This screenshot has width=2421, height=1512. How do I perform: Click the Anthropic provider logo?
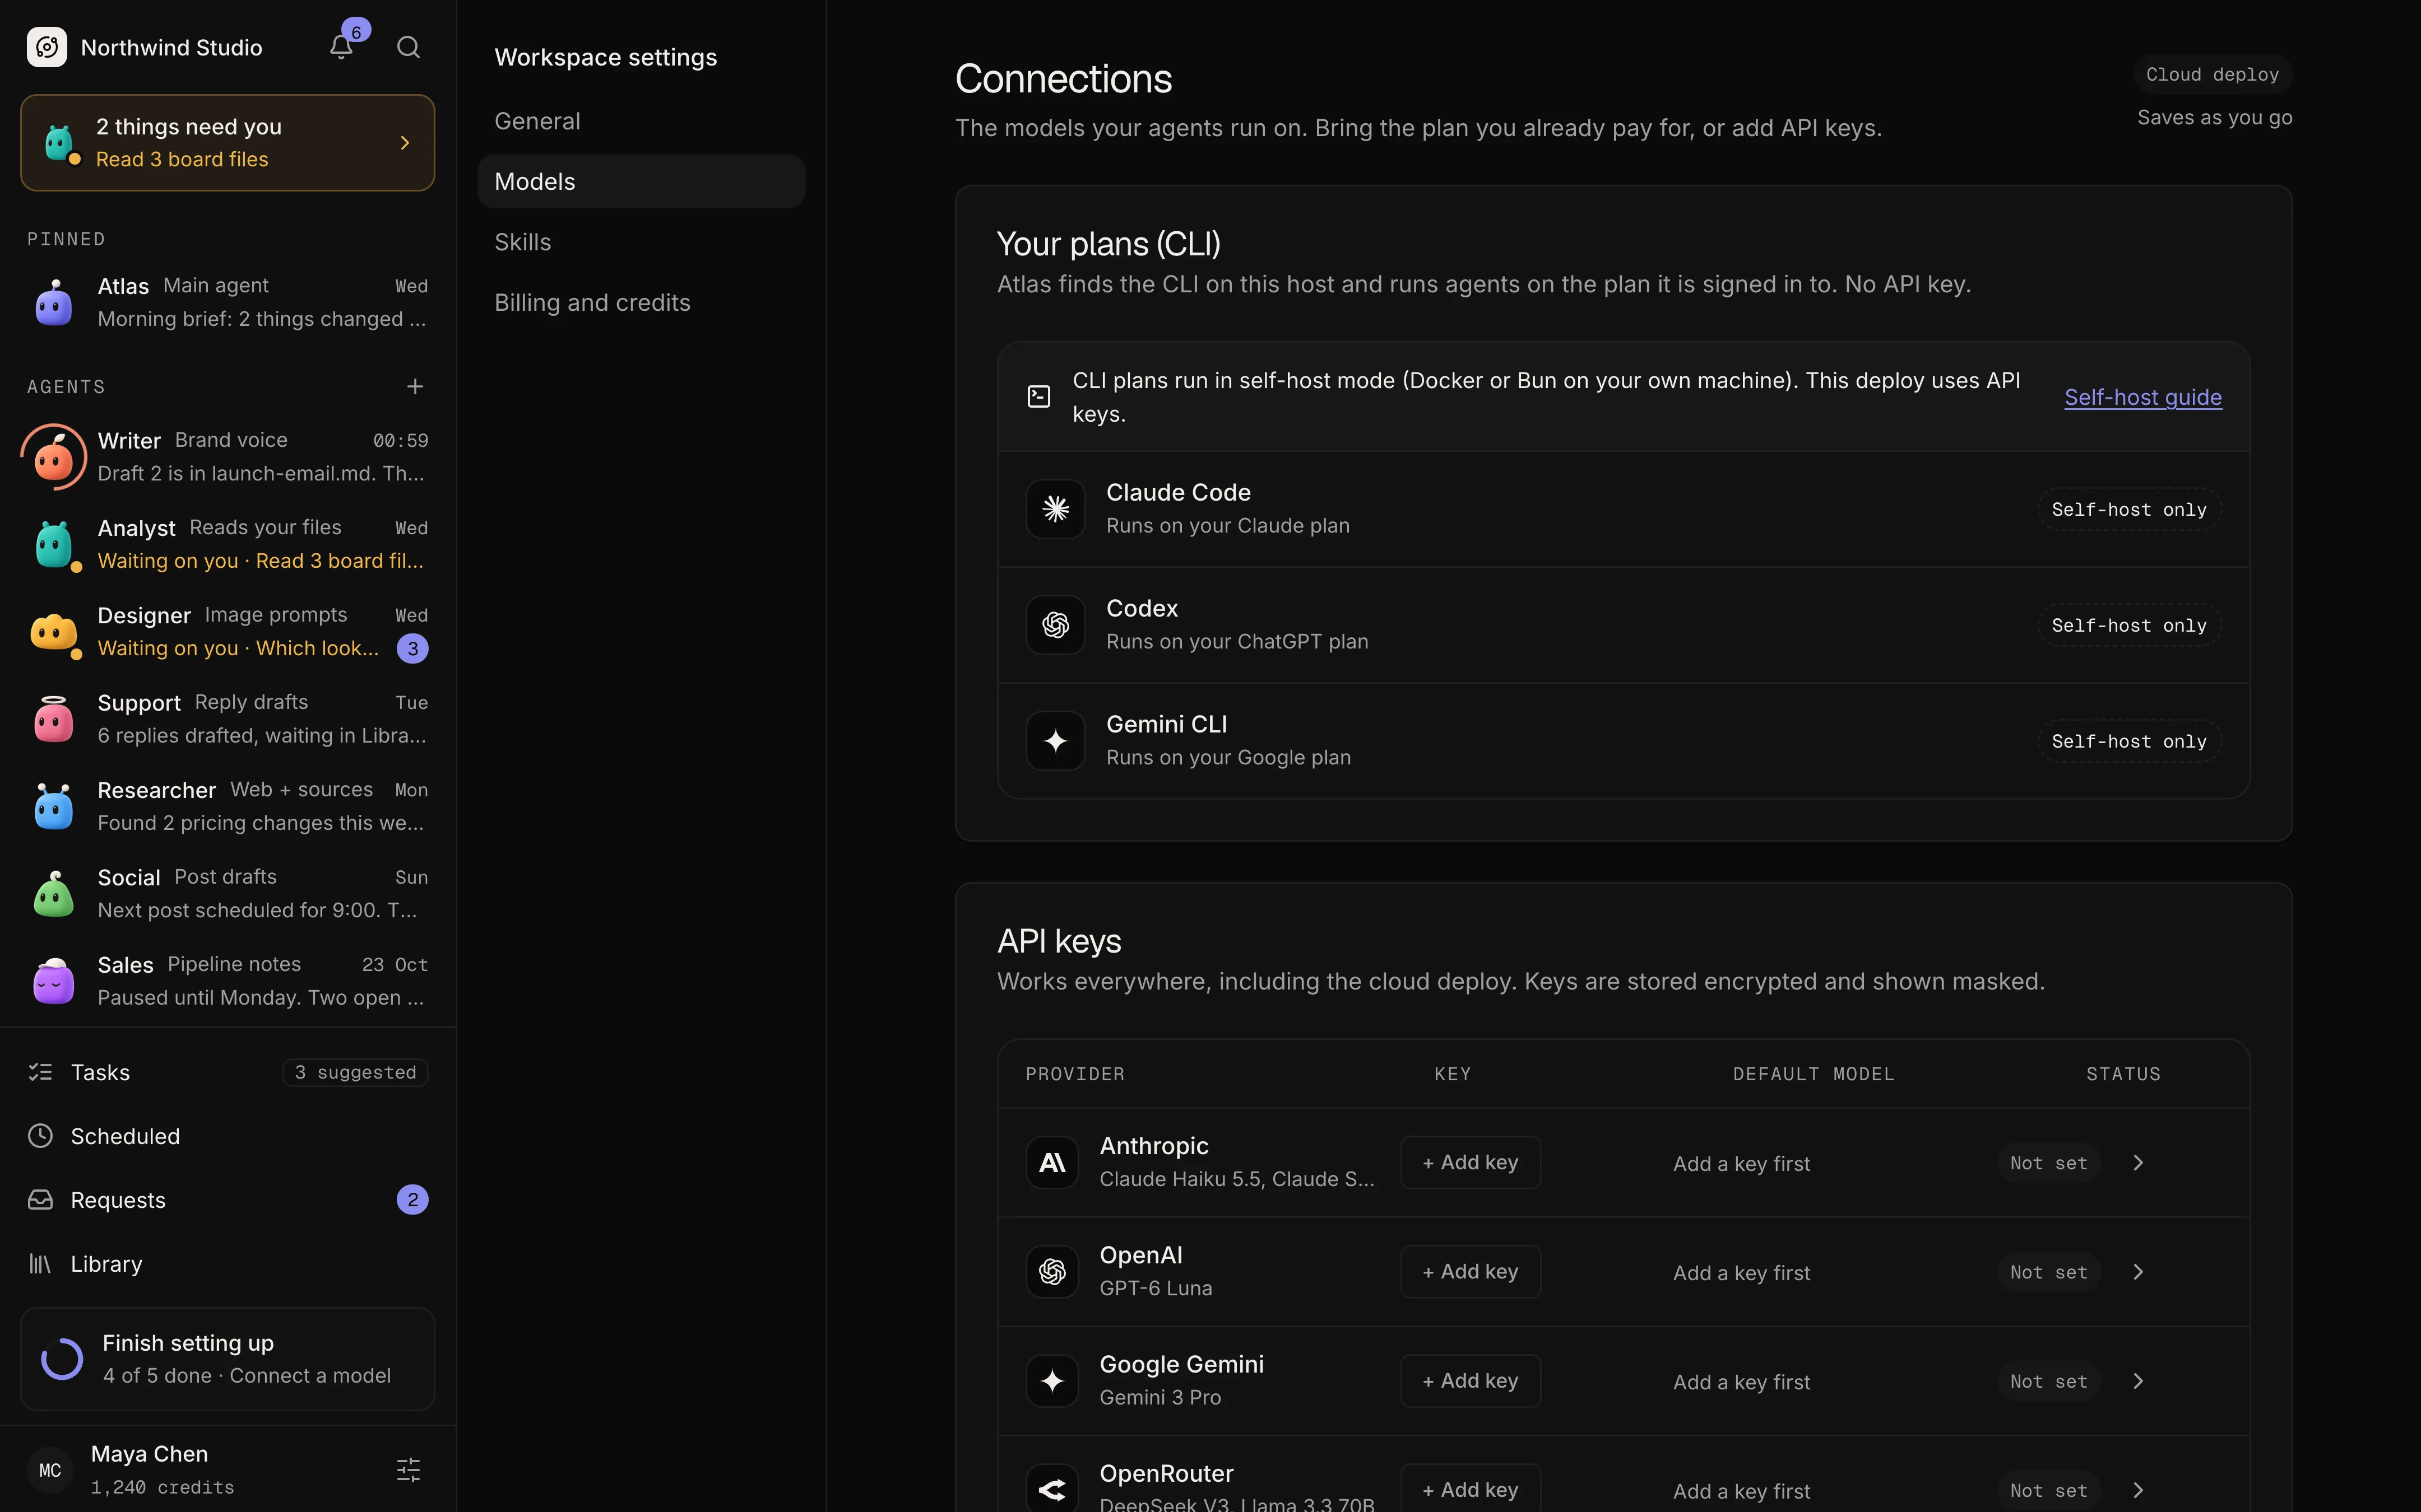point(1052,1162)
